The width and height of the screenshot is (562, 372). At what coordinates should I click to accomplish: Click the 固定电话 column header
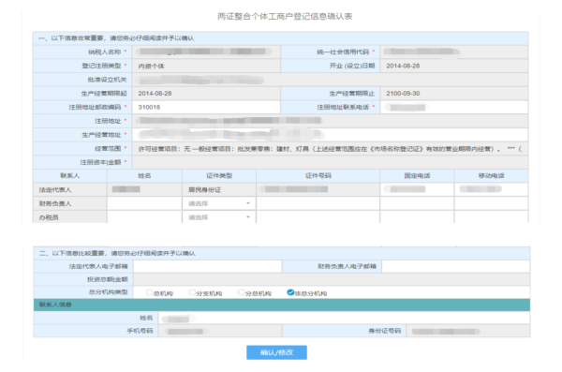coord(417,175)
